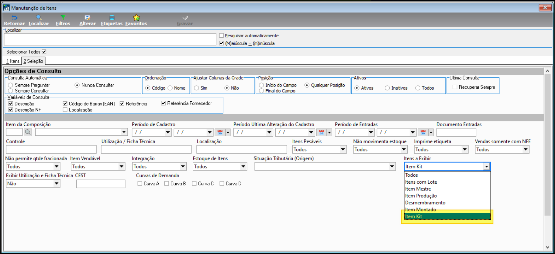Open Exibir Utilização e Ficha Técnica dropdown
Viewport: 555px width, 254px height.
click(57, 183)
